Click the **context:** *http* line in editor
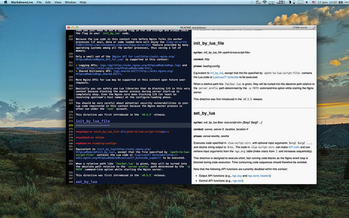The height and width of the screenshot is (218, 349). 90,137
